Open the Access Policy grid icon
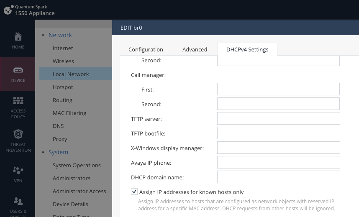This screenshot has width=359, height=217. (x=18, y=100)
